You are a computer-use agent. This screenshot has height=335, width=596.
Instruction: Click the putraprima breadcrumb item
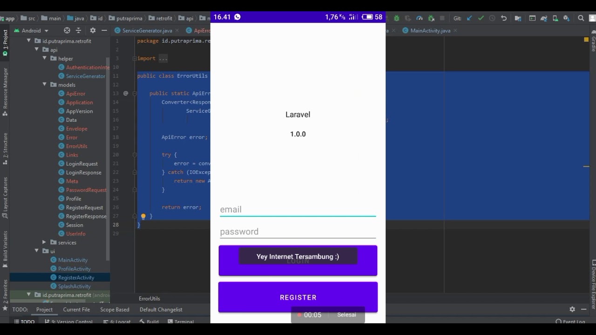coord(125,19)
